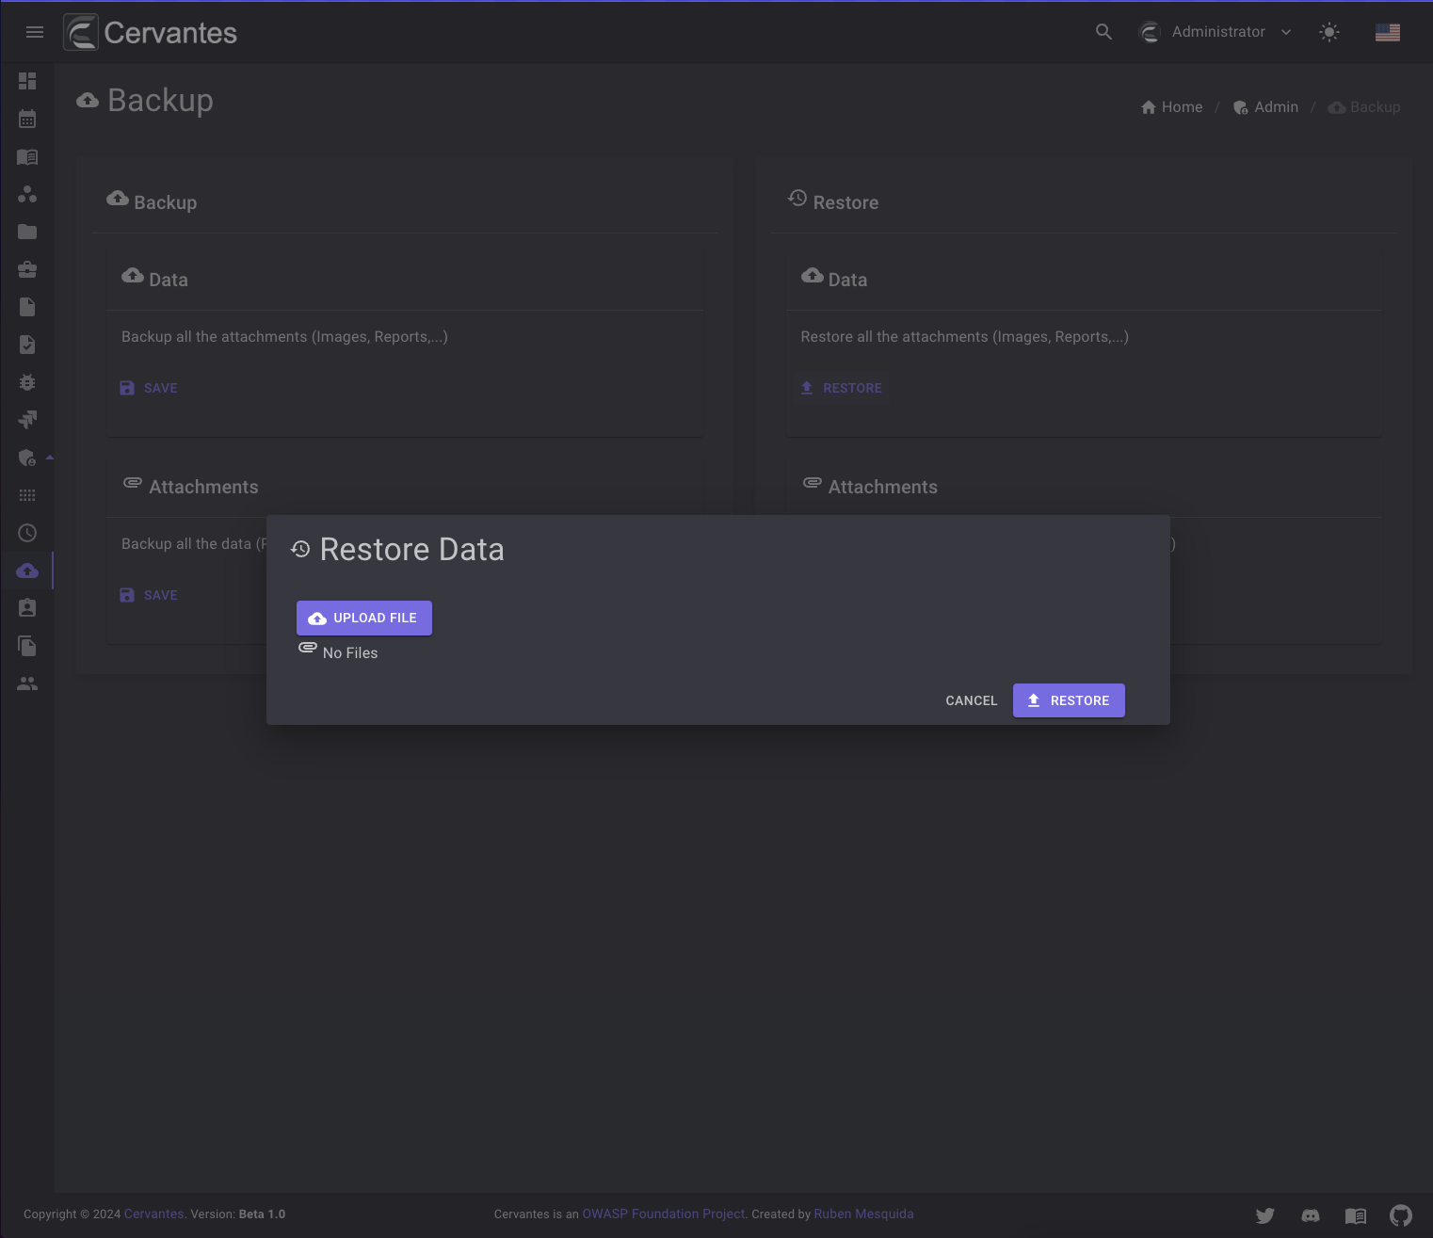Open the Cervantes footer link
Image resolution: width=1433 pixels, height=1238 pixels.
(x=153, y=1214)
